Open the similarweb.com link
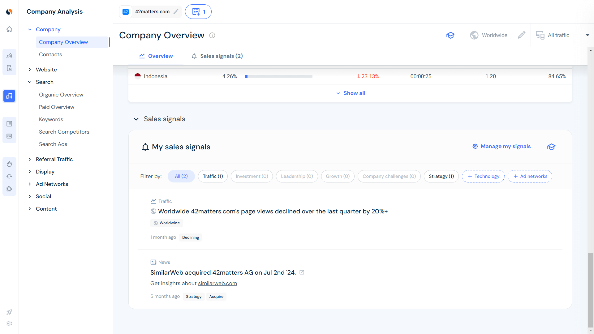Image resolution: width=594 pixels, height=334 pixels. pos(217,283)
